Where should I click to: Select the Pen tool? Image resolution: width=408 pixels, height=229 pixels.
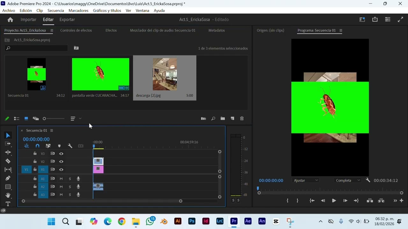click(x=8, y=178)
